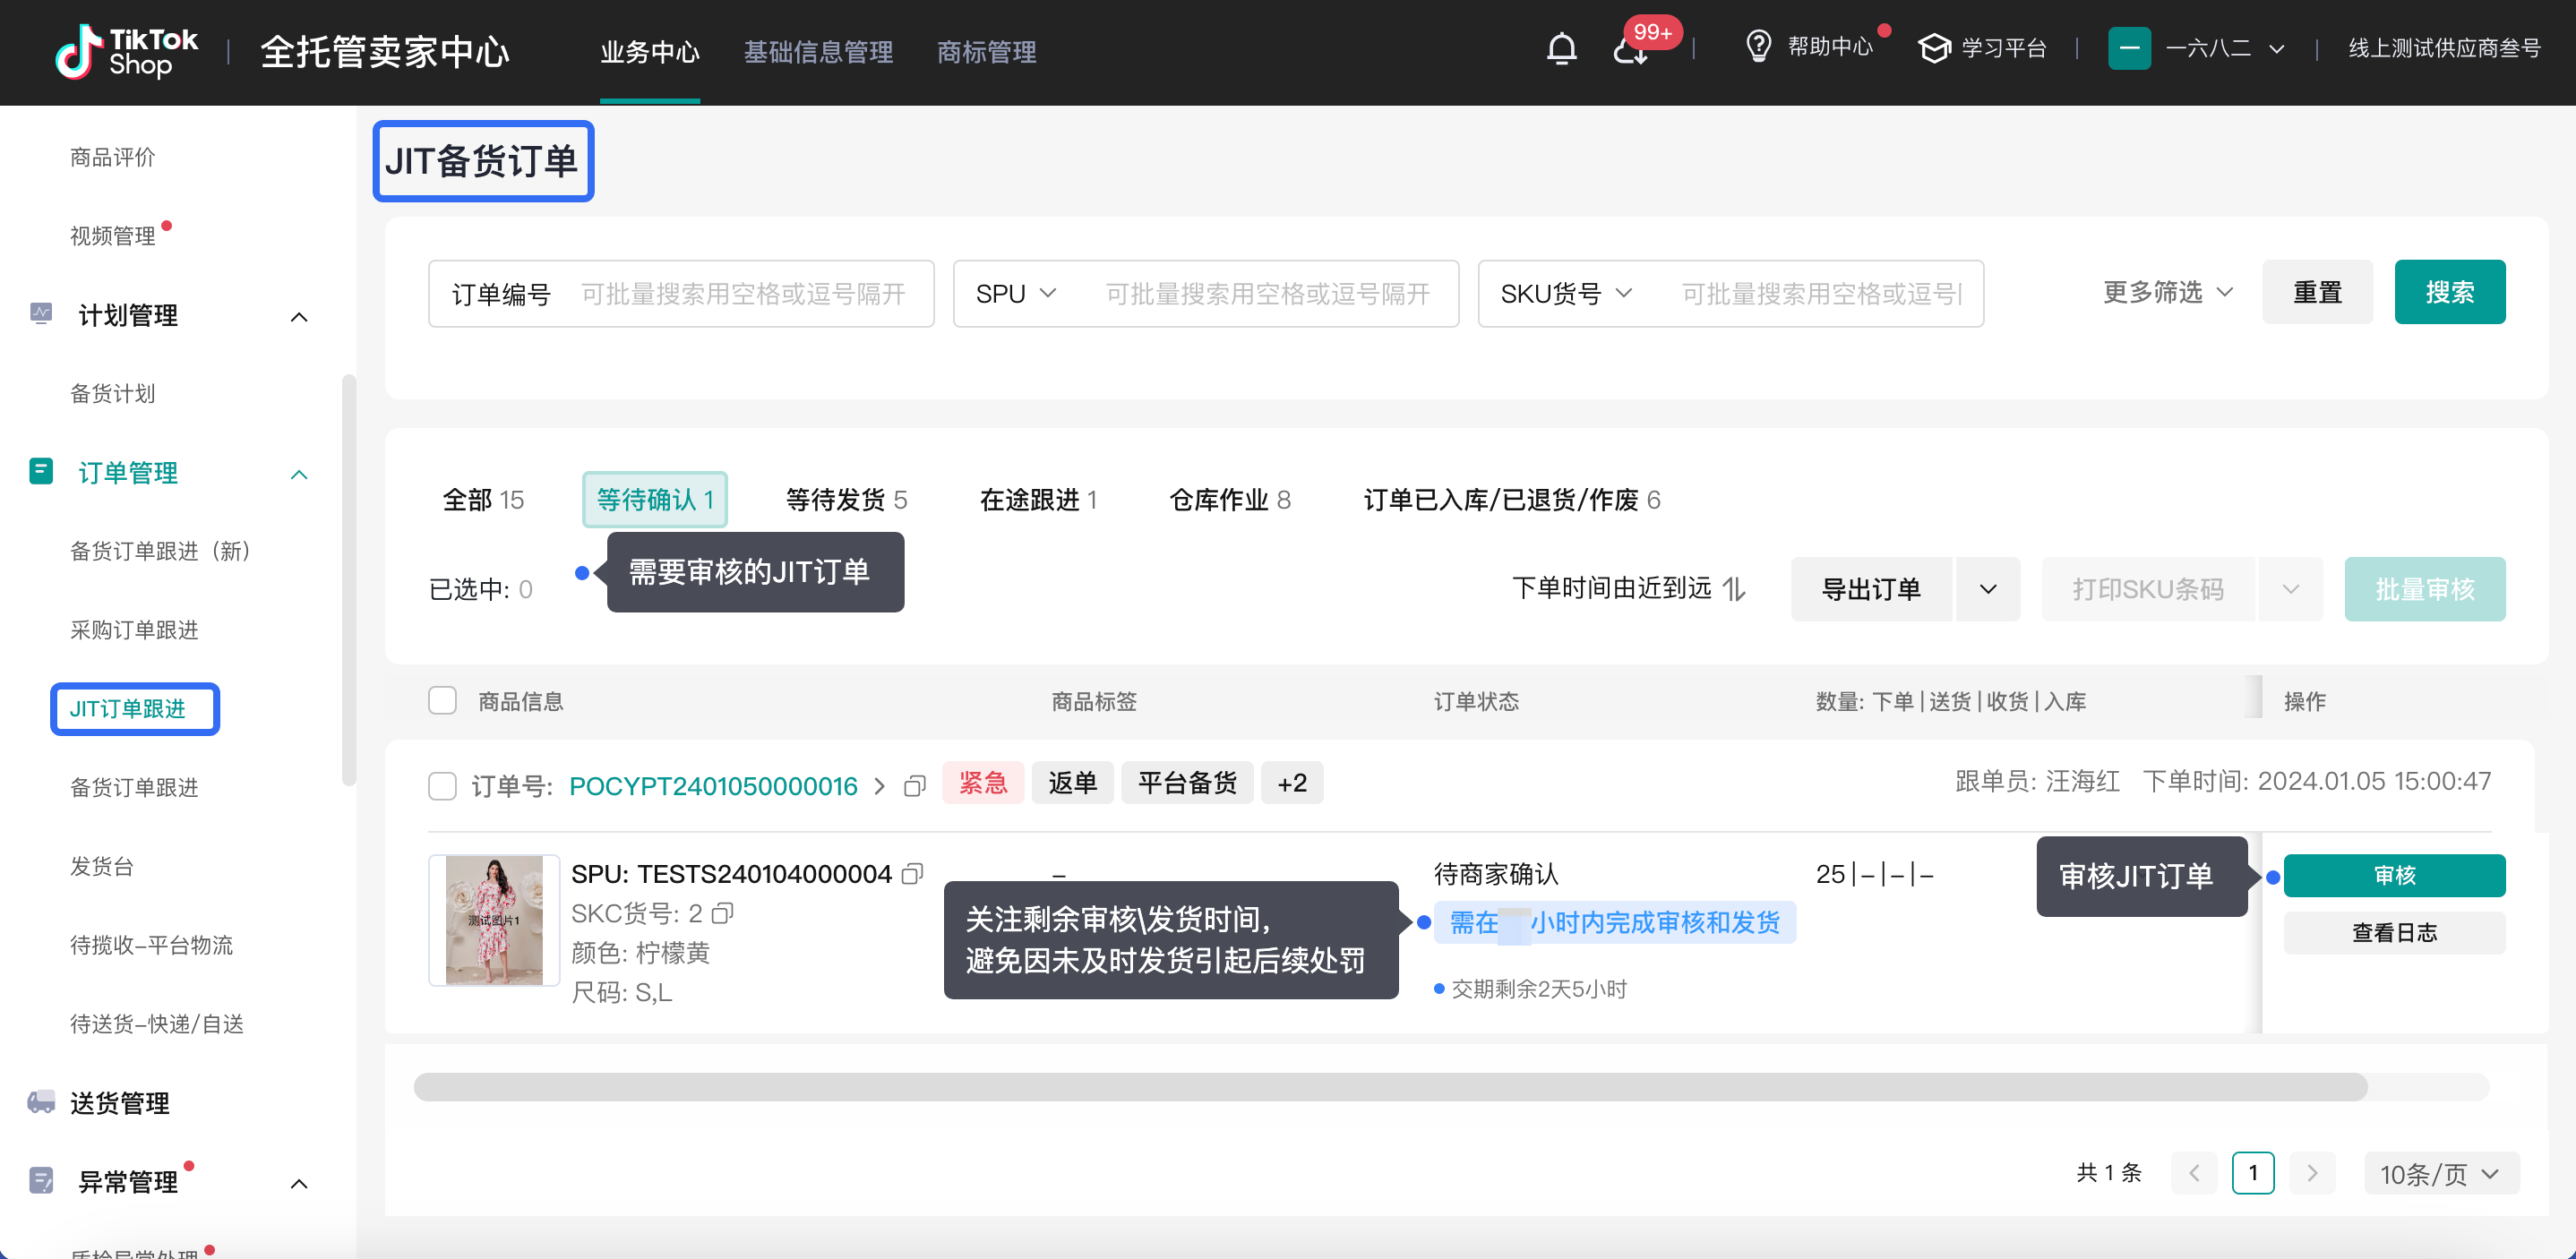The width and height of the screenshot is (2576, 1259).
Task: Click the 送货管理 truck icon
Action: [x=41, y=1102]
